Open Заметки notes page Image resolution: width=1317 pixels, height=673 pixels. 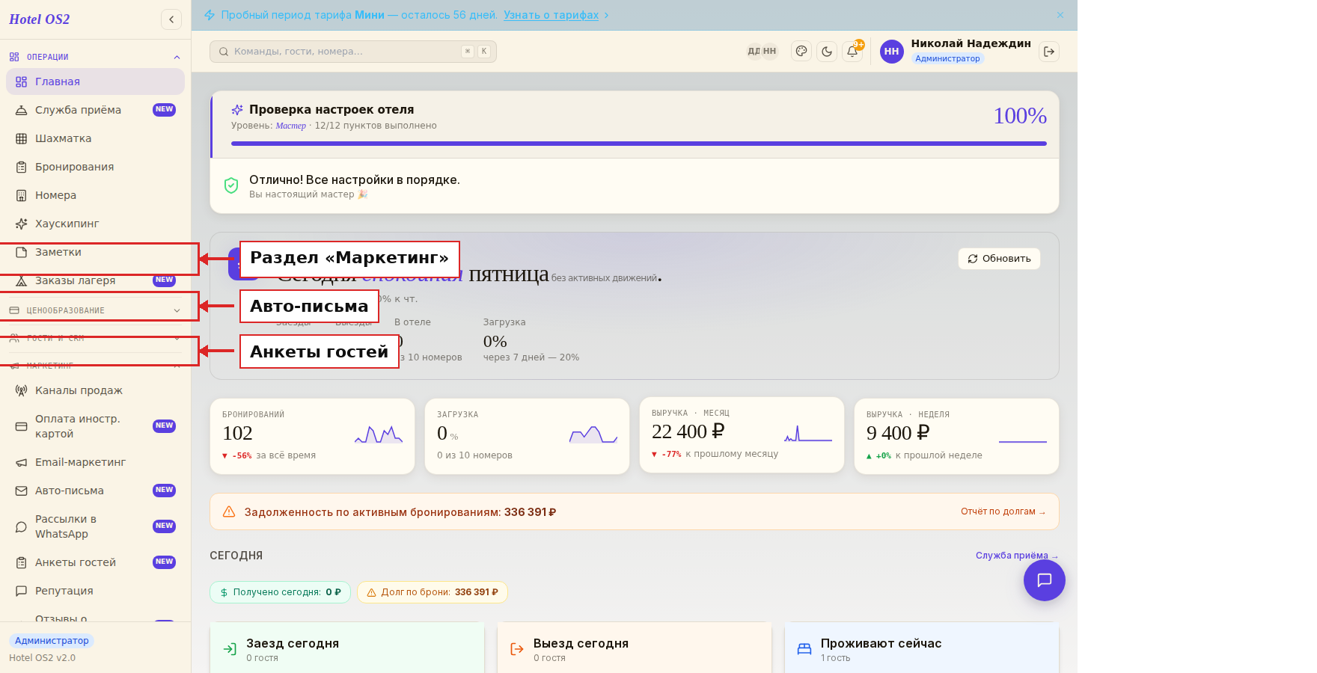click(x=95, y=252)
